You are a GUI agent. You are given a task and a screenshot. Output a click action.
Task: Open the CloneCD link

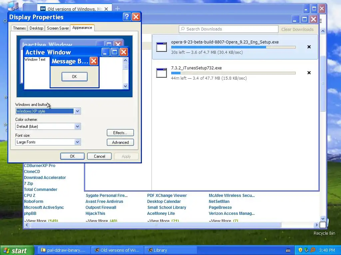[x=32, y=172]
